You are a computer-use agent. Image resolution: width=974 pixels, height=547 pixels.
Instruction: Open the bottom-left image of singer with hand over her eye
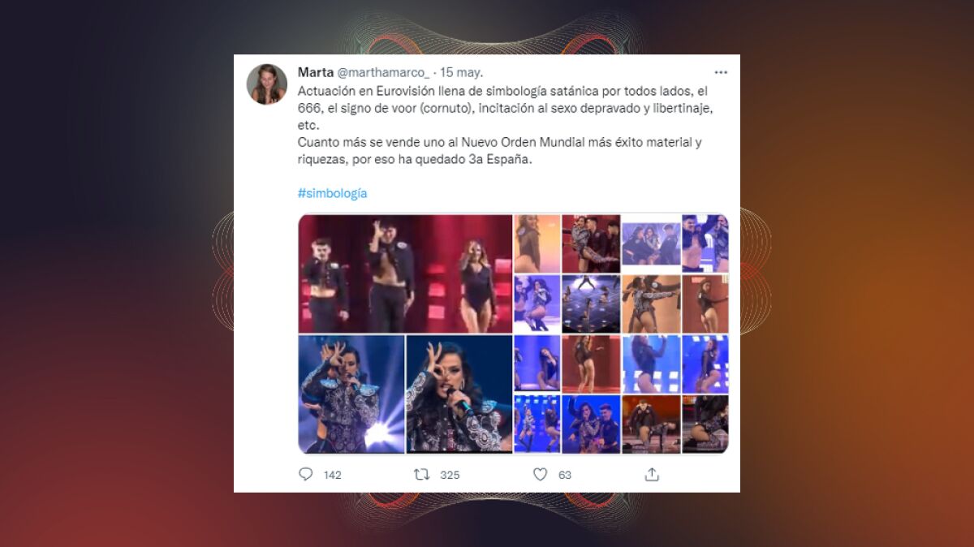click(351, 394)
